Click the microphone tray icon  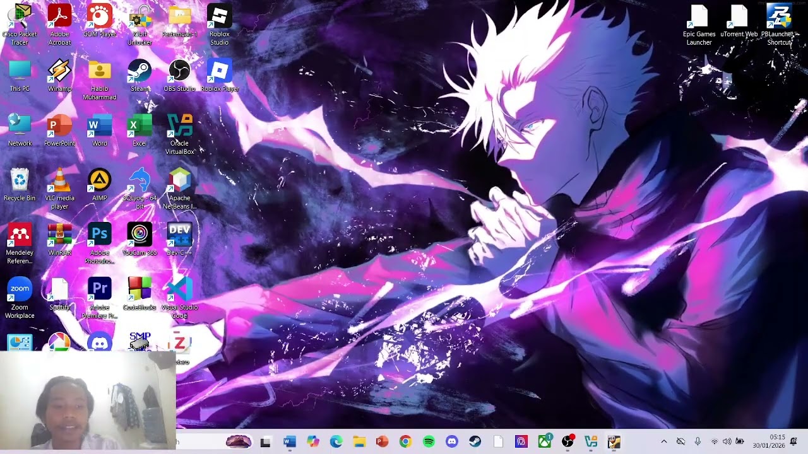(698, 442)
